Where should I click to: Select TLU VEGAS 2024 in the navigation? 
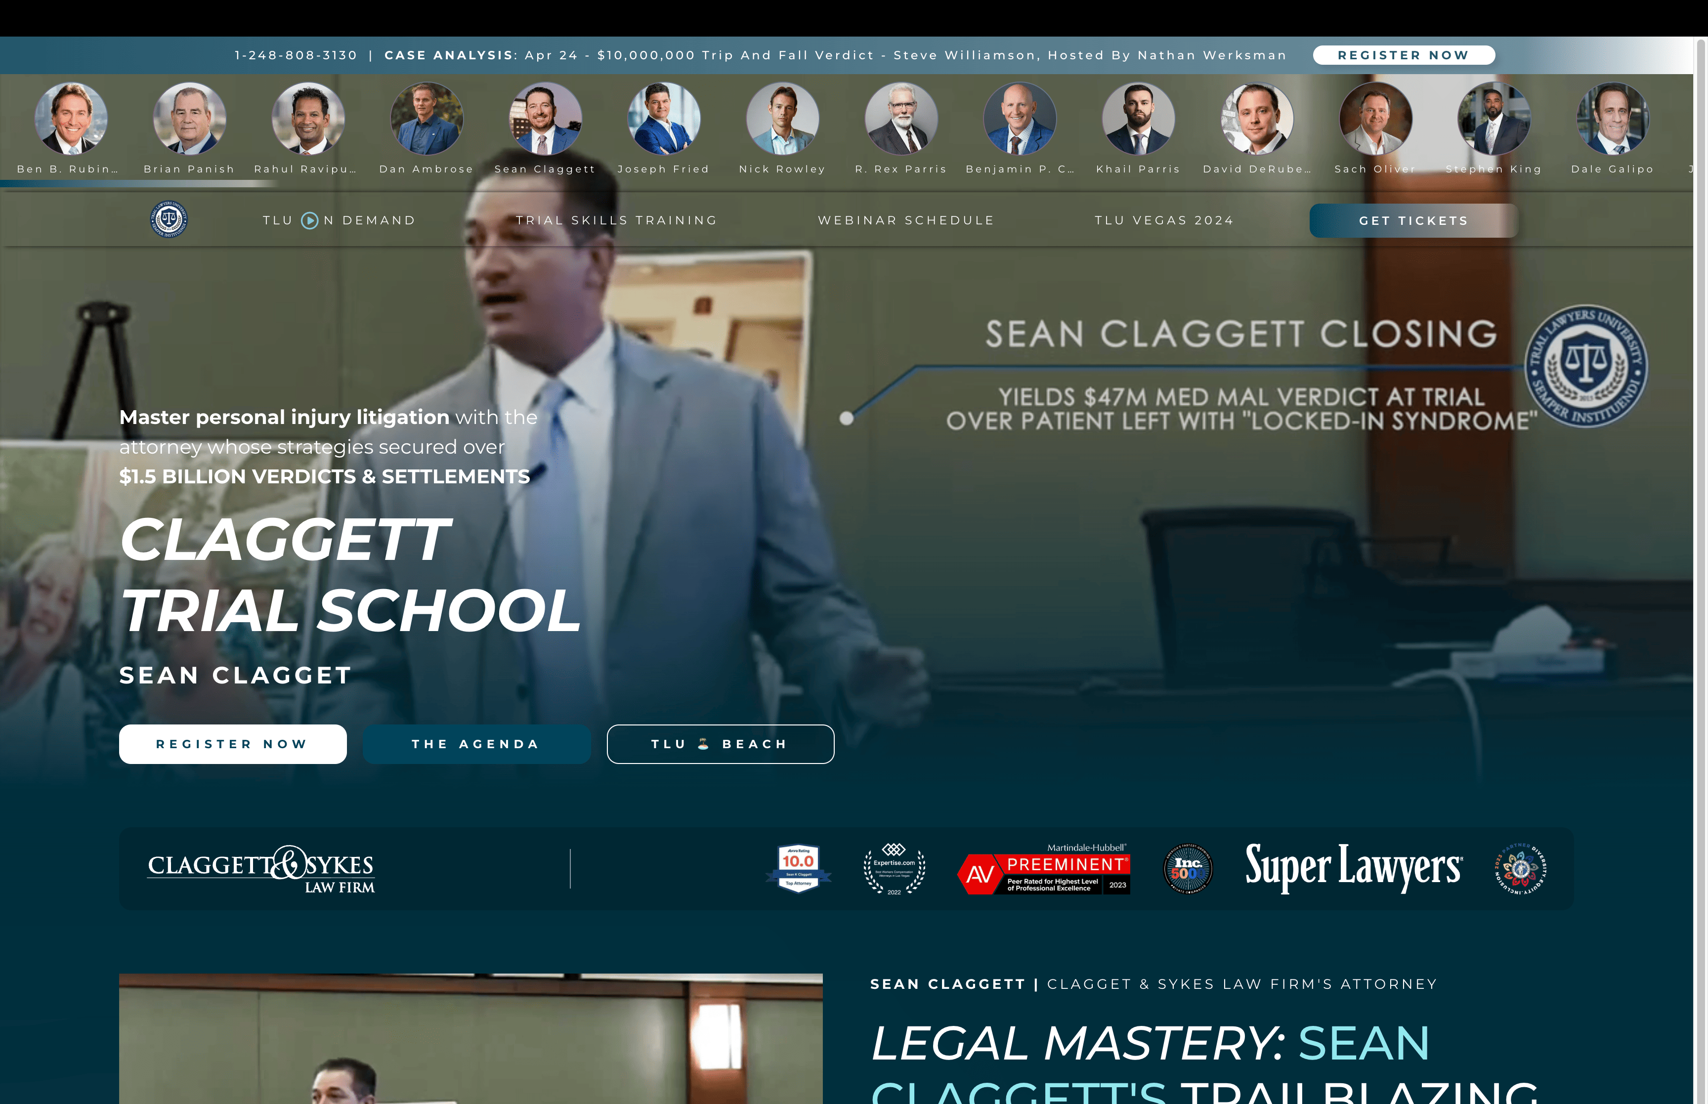pos(1164,220)
